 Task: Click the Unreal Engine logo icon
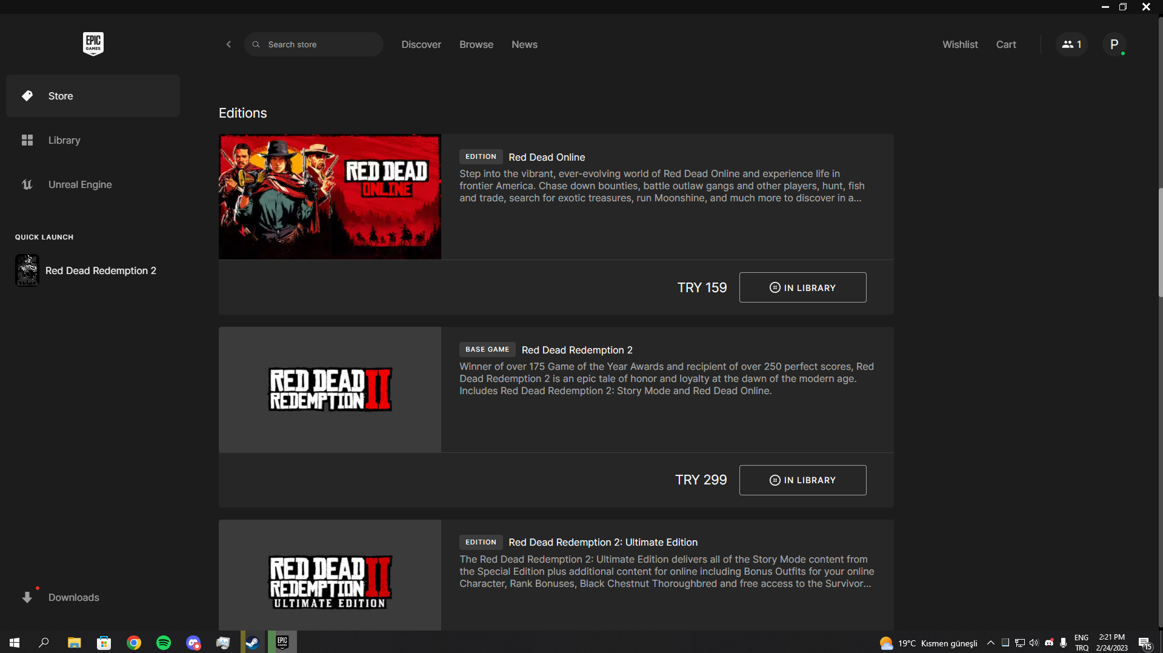click(x=27, y=184)
